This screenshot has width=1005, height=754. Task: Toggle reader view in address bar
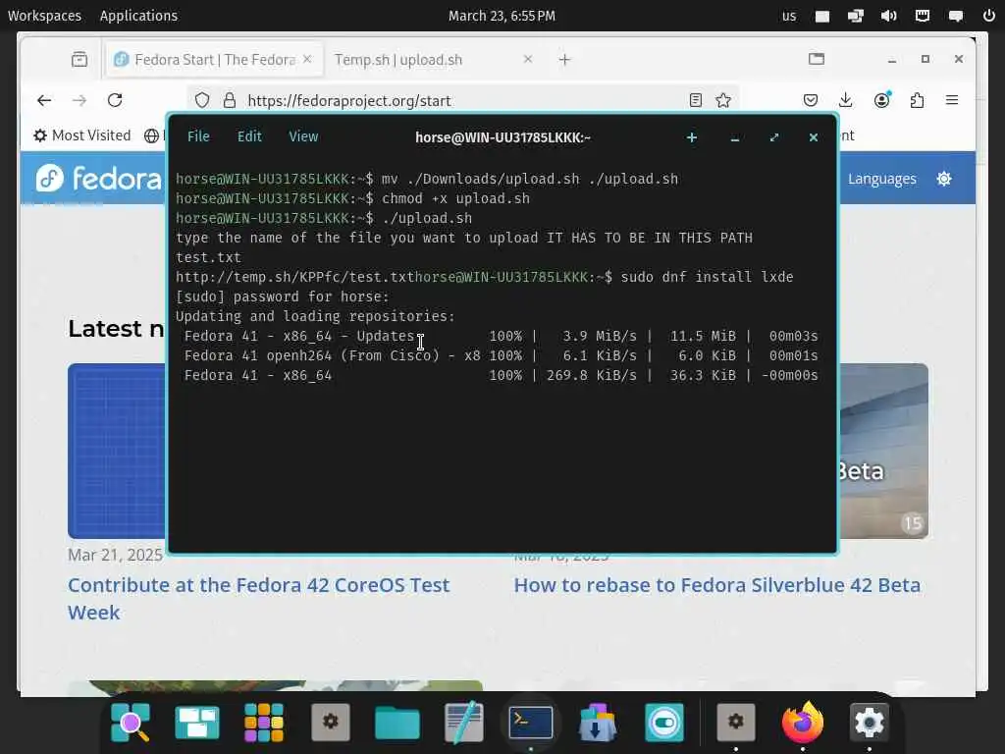tap(696, 101)
